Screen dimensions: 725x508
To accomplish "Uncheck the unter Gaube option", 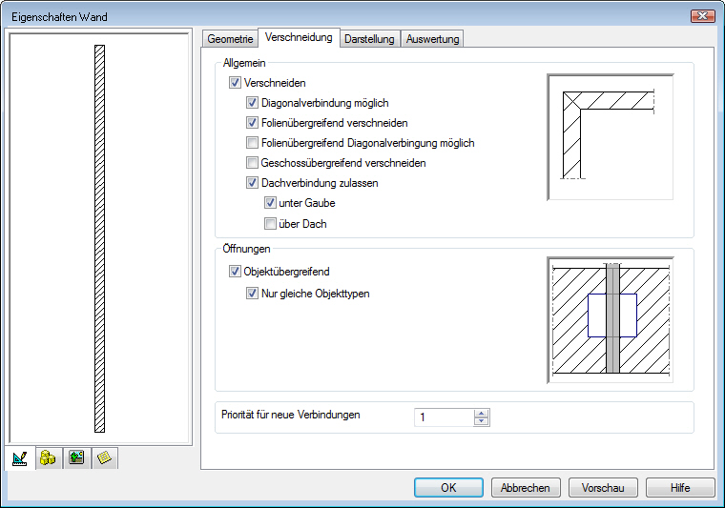I will (x=270, y=203).
